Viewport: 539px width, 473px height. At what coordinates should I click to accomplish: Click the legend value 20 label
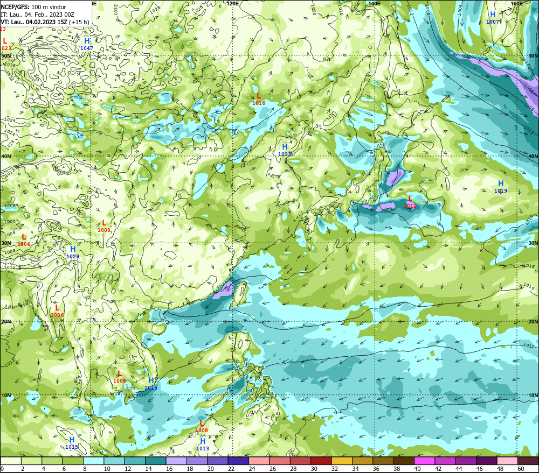tap(210, 469)
